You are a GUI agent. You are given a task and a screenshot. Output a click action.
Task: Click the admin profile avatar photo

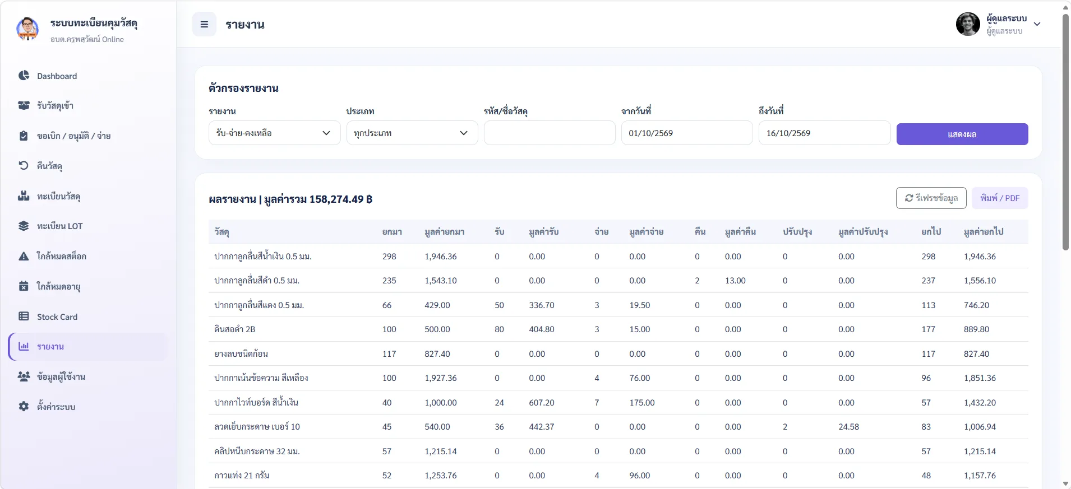click(x=968, y=24)
